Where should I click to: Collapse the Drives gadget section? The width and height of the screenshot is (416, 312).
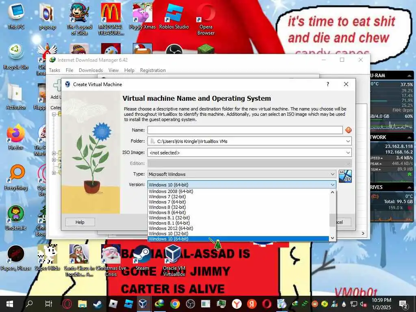409,187
